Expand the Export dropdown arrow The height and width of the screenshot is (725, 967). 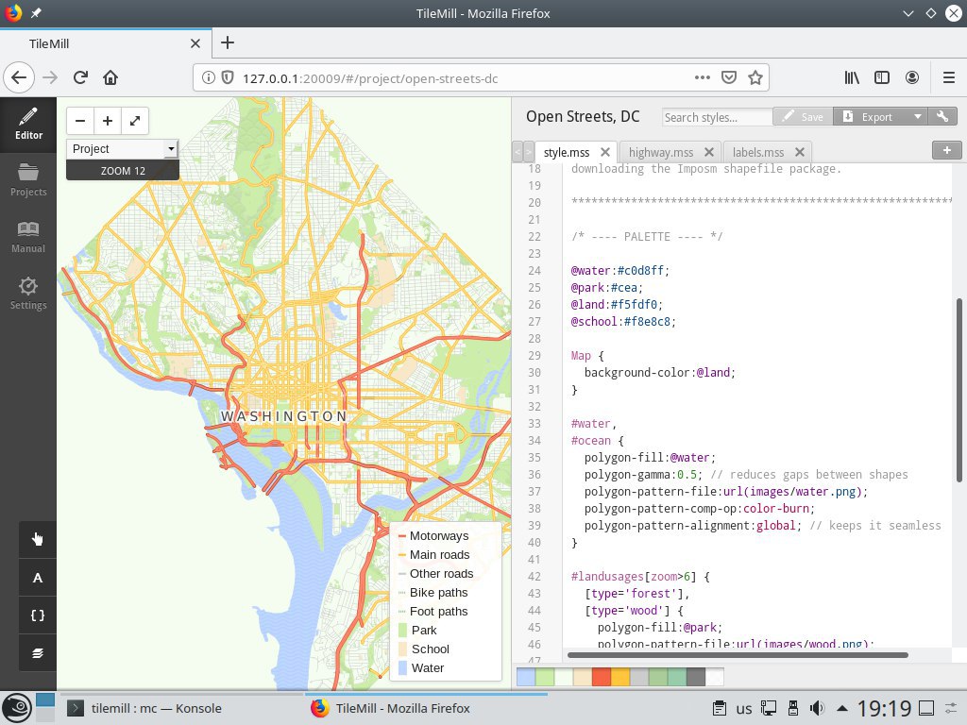(918, 116)
